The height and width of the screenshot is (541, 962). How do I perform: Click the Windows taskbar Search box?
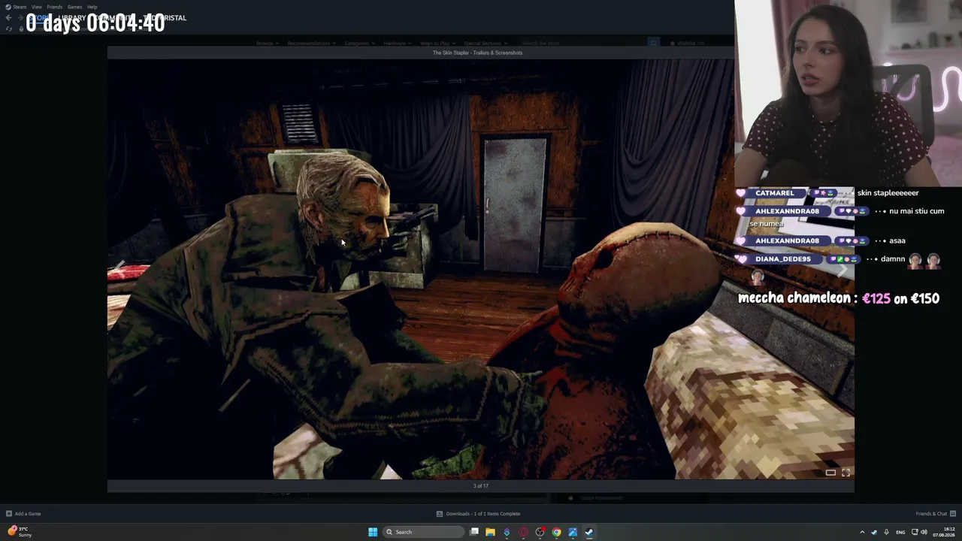pyautogui.click(x=424, y=532)
